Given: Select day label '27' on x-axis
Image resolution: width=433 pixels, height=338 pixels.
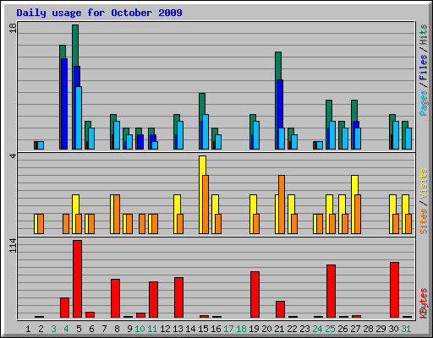Looking at the screenshot, I should click(355, 329).
